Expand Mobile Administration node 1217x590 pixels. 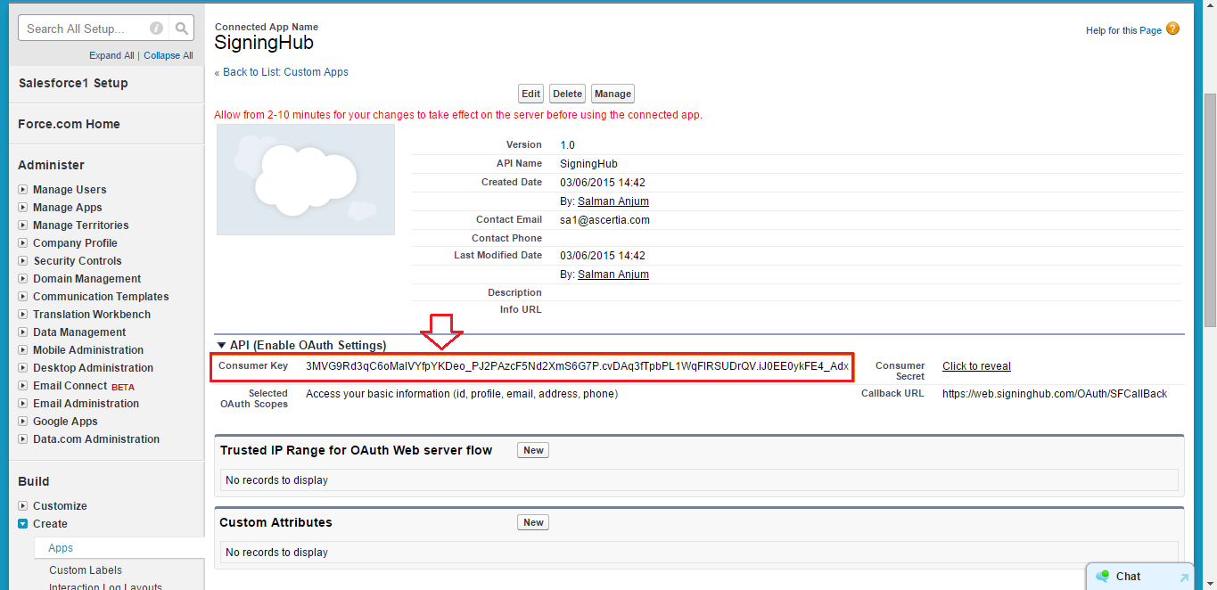pos(23,350)
